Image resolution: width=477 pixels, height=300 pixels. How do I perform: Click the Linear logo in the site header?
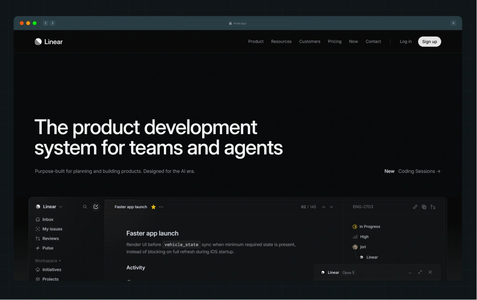point(48,42)
